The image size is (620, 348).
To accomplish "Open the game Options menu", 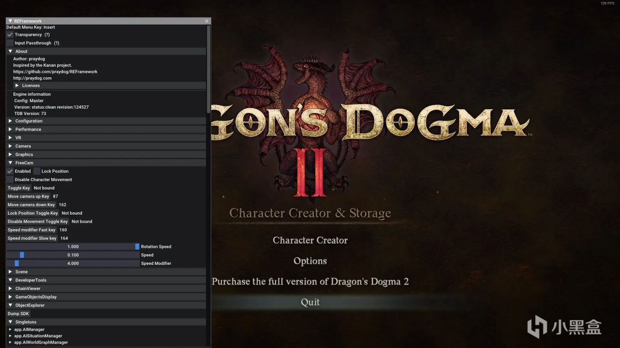I will pyautogui.click(x=310, y=261).
